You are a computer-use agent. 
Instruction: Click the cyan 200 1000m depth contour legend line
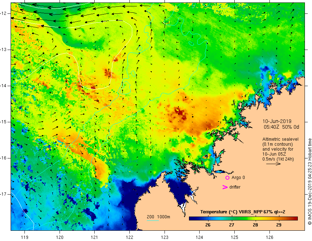coord(153,220)
